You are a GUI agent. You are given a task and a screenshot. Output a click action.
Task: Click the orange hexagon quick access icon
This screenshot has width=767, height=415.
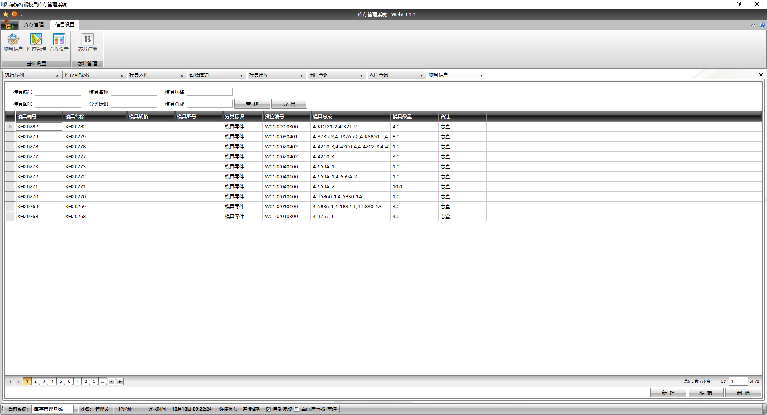tap(14, 14)
